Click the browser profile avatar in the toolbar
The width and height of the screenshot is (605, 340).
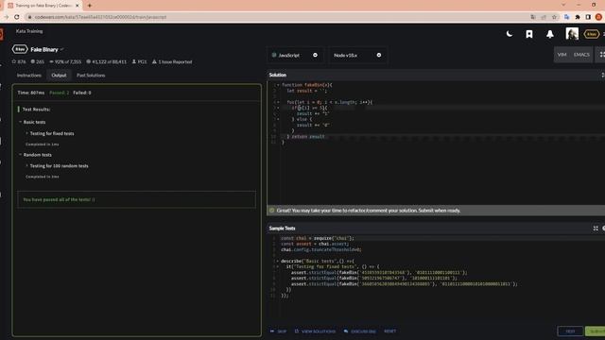pyautogui.click(x=598, y=17)
